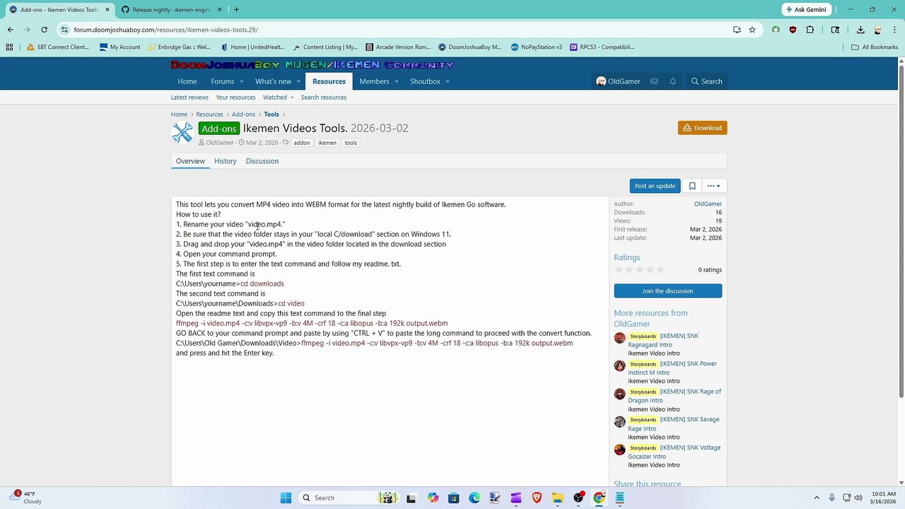Open Microsoft Store from the taskbar
905x509 pixels.
point(453,498)
